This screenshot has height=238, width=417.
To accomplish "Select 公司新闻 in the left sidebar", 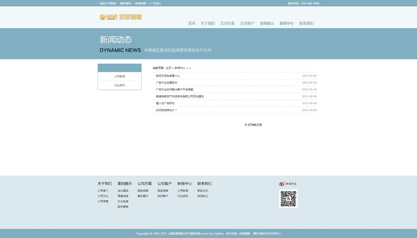I will click(119, 76).
